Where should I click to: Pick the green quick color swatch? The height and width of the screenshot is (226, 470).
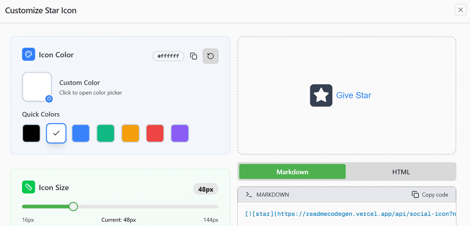click(105, 133)
